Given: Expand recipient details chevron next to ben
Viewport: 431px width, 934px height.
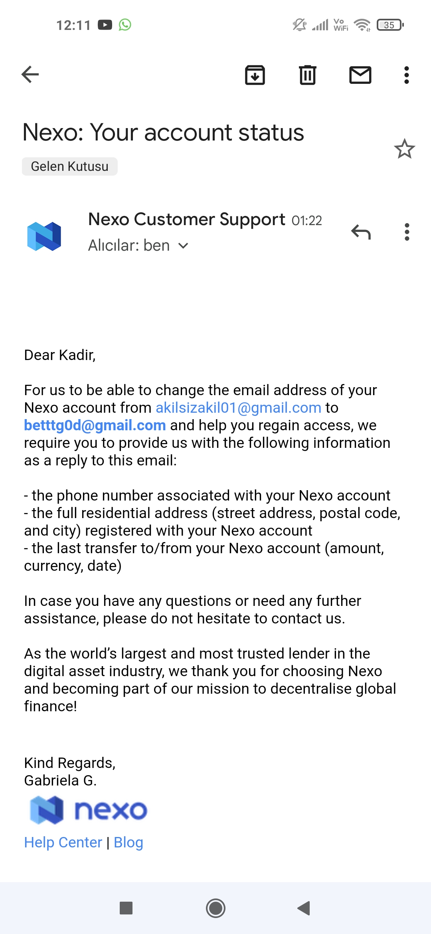Looking at the screenshot, I should (x=183, y=246).
